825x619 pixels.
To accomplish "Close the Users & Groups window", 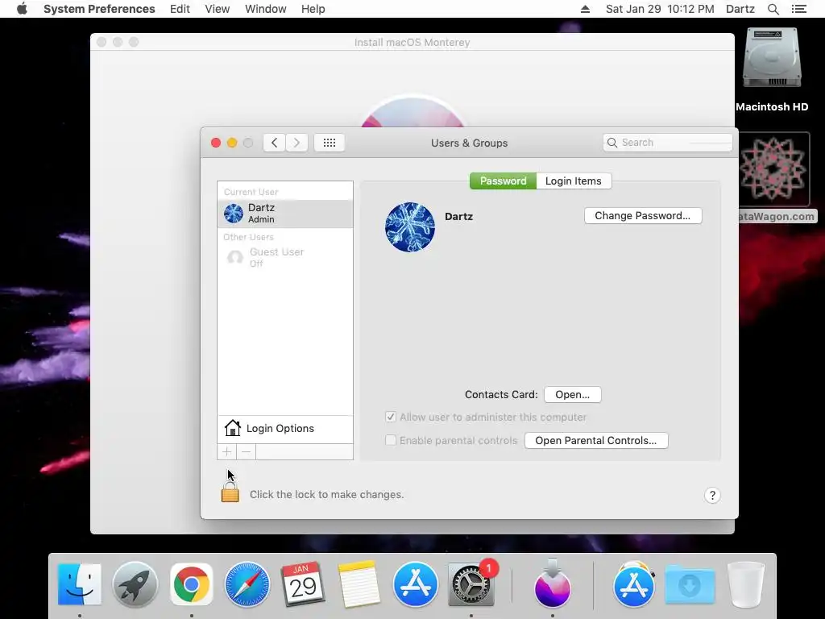I will (216, 143).
